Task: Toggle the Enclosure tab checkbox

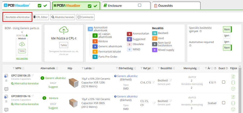Action: [x=140, y=5]
